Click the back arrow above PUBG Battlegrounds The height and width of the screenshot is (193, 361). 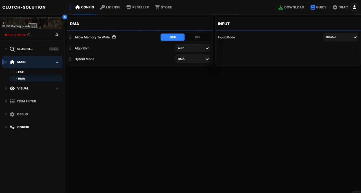pyautogui.click(x=4, y=23)
